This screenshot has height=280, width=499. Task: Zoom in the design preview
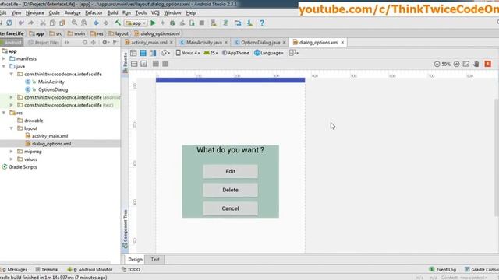pos(456,64)
